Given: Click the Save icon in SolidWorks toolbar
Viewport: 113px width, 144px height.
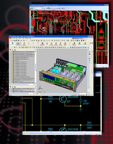Looking at the screenshot, I should [15, 40].
